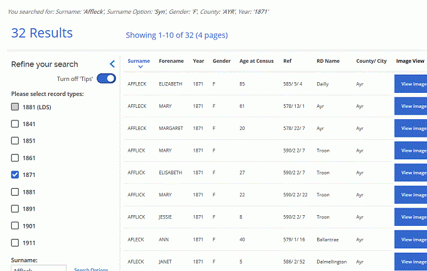The width and height of the screenshot is (427, 271).
Task: Click forename JANET in results
Action: click(x=165, y=262)
